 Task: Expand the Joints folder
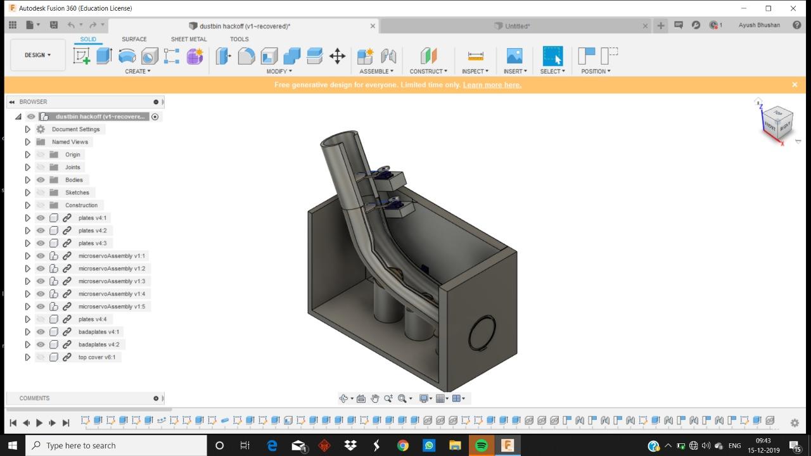coord(27,167)
